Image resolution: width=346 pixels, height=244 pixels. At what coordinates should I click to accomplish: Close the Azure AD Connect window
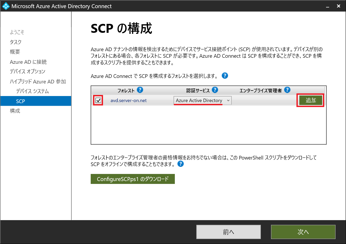(338, 6)
